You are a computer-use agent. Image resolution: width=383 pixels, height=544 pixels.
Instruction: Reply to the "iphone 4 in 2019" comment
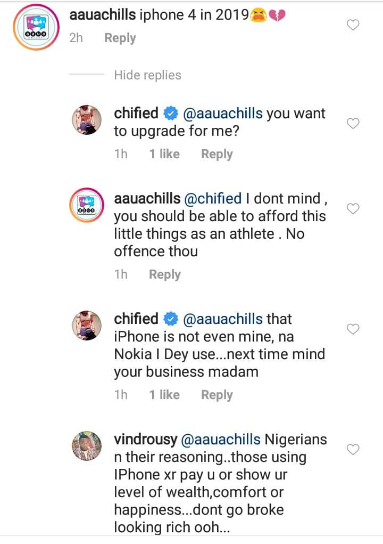coord(120,38)
